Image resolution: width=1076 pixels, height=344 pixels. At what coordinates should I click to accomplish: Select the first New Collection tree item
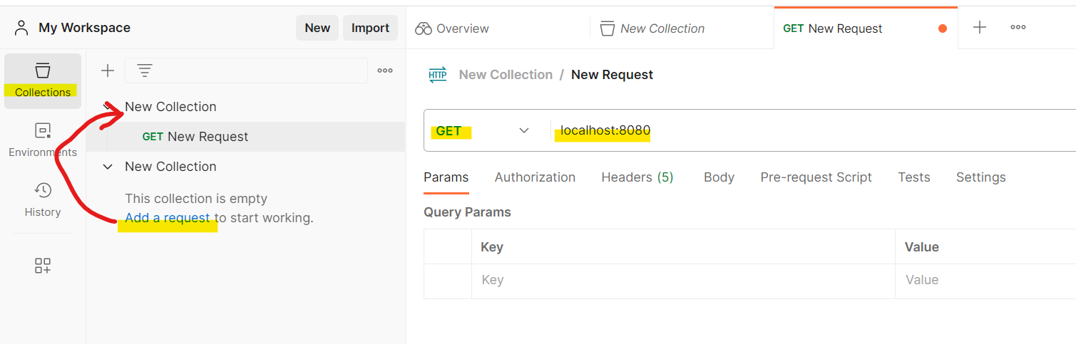[x=170, y=107]
